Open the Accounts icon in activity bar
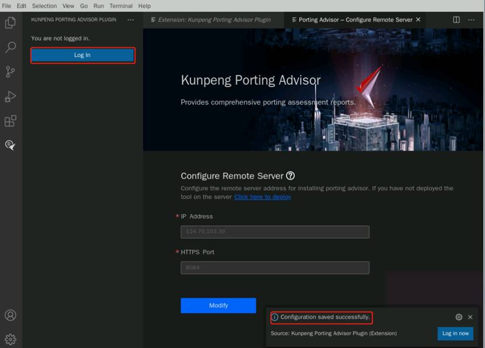 coord(11,315)
